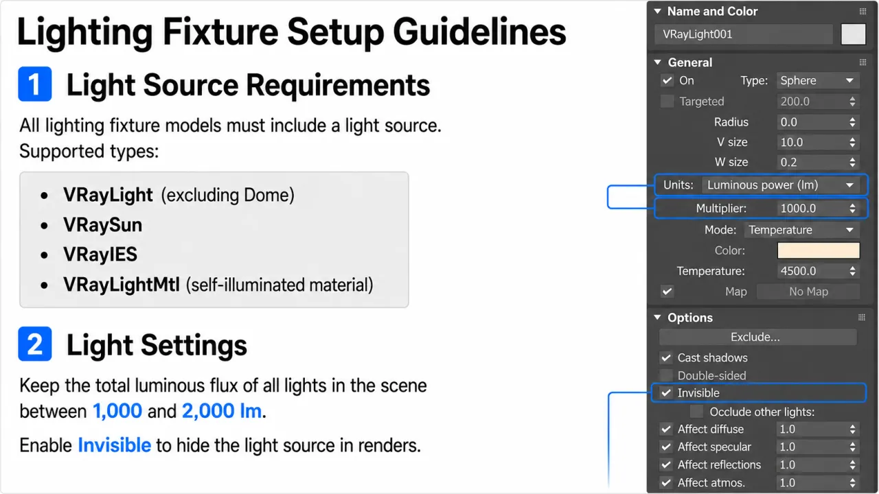Click the W size spinner arrows
879x494 pixels.
(853, 162)
